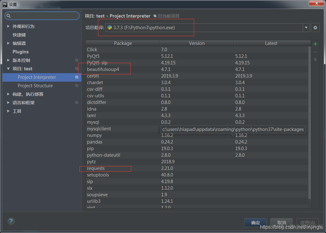This screenshot has width=326, height=233.
Task: Open the project interpreter dropdown arrow
Action: point(306,28)
